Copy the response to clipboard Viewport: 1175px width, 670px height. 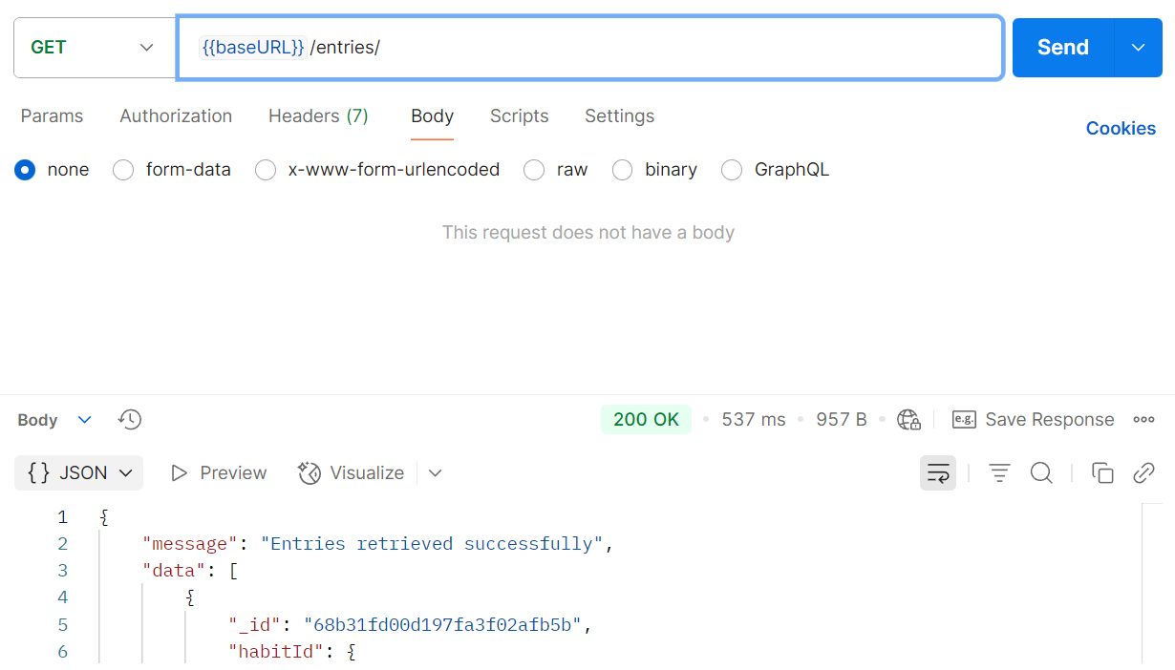click(x=1102, y=472)
